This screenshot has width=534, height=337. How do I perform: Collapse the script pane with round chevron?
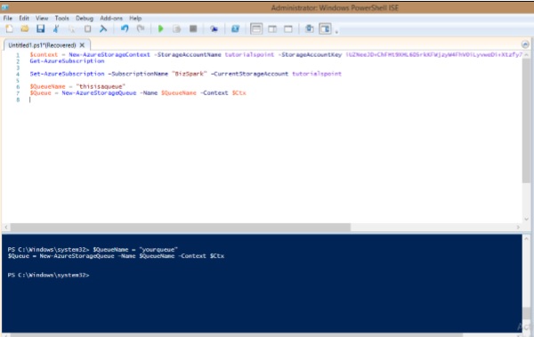[525, 44]
